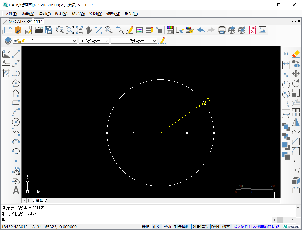Select the Array grid tool

click(296, 112)
